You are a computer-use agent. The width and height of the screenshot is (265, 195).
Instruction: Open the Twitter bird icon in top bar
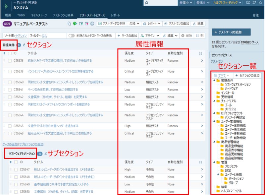coord(254,3)
